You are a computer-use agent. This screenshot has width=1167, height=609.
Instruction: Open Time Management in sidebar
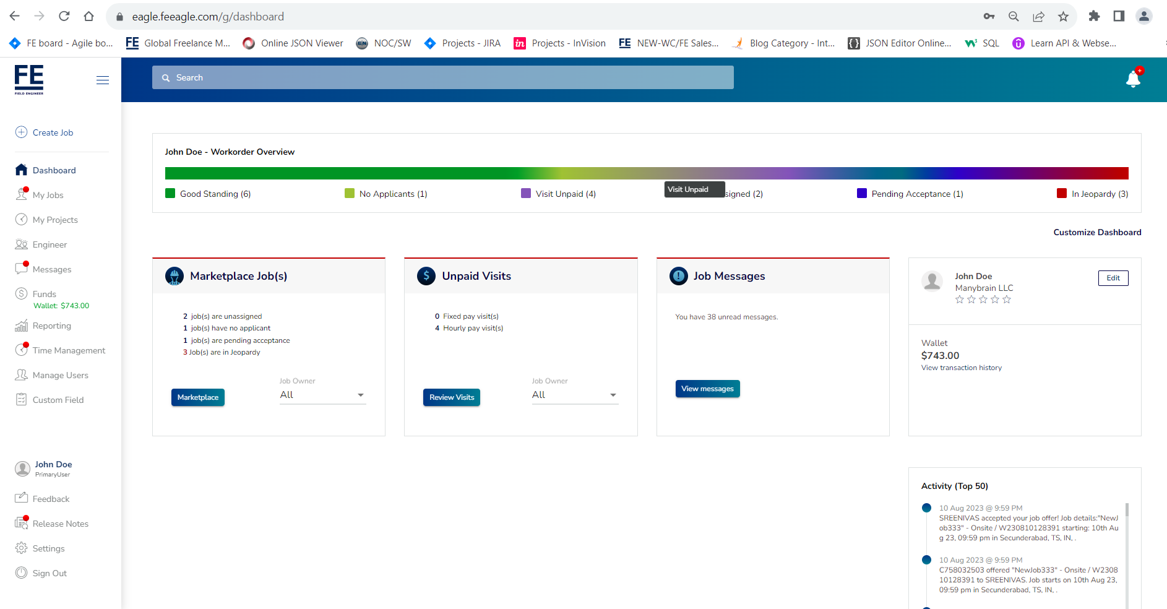pyautogui.click(x=69, y=350)
